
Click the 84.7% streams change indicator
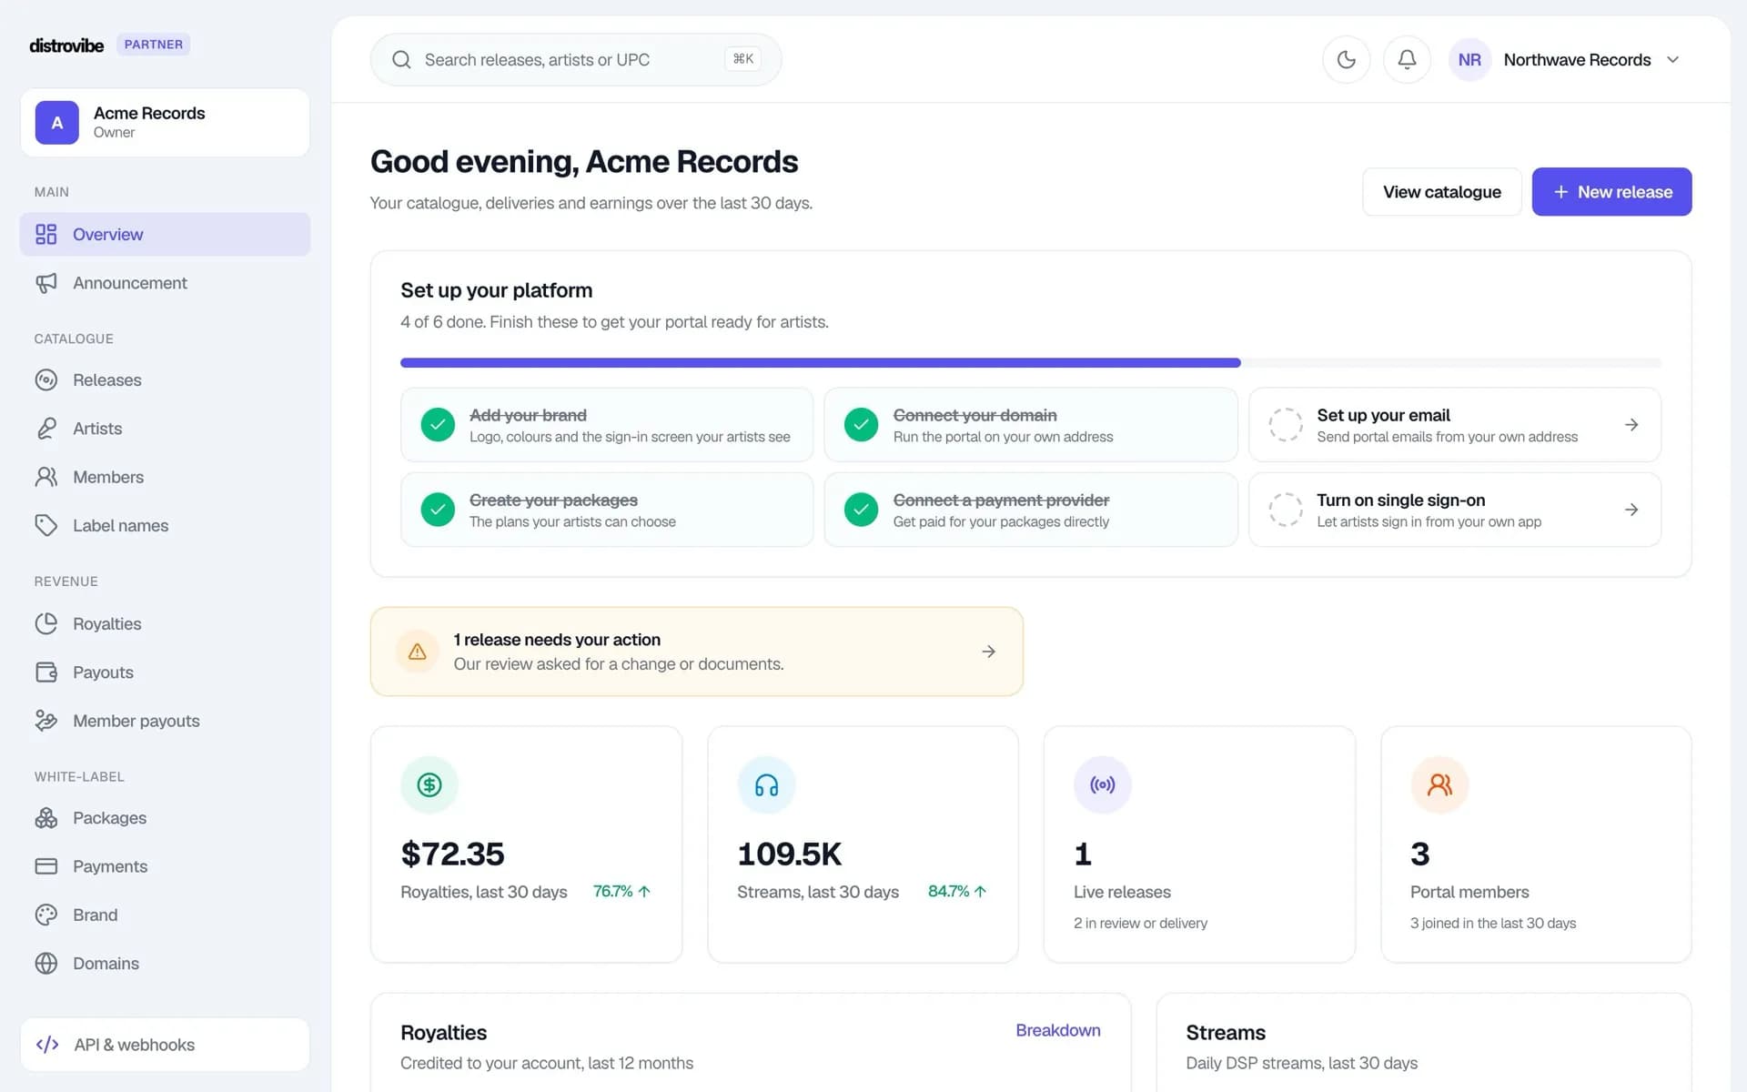(957, 892)
